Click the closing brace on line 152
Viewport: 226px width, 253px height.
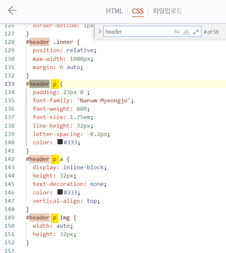(27, 243)
